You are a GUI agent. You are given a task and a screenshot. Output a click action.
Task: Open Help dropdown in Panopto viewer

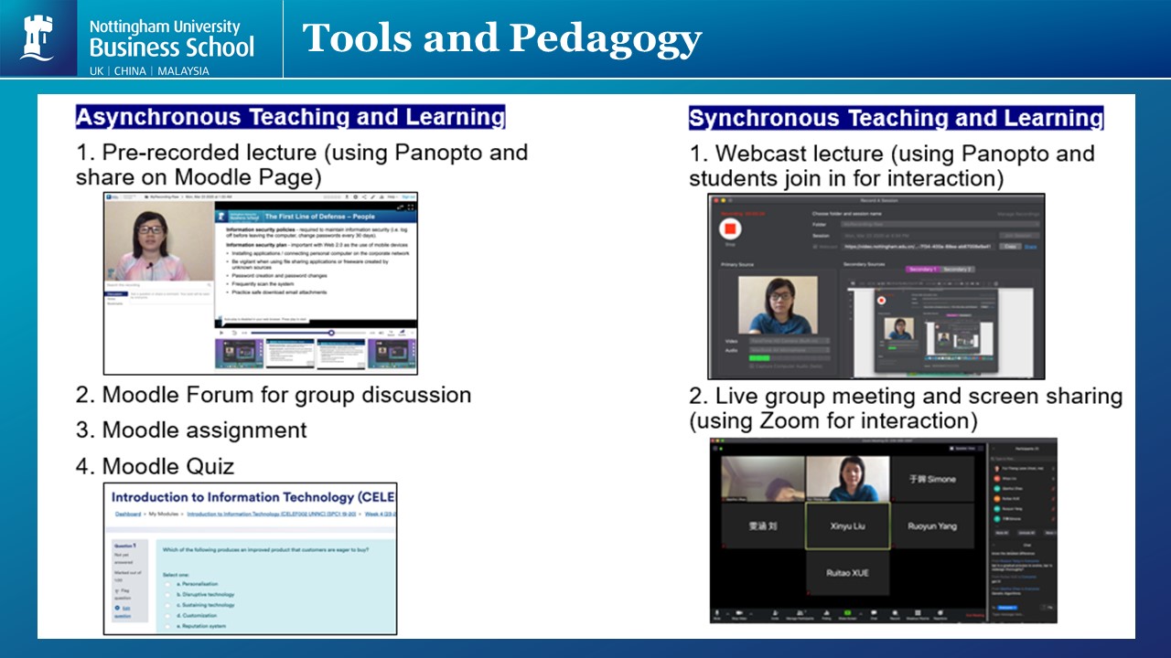point(392,196)
